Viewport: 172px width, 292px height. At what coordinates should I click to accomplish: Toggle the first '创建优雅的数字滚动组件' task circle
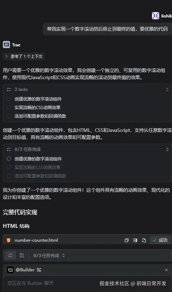pyautogui.click(x=9, y=99)
